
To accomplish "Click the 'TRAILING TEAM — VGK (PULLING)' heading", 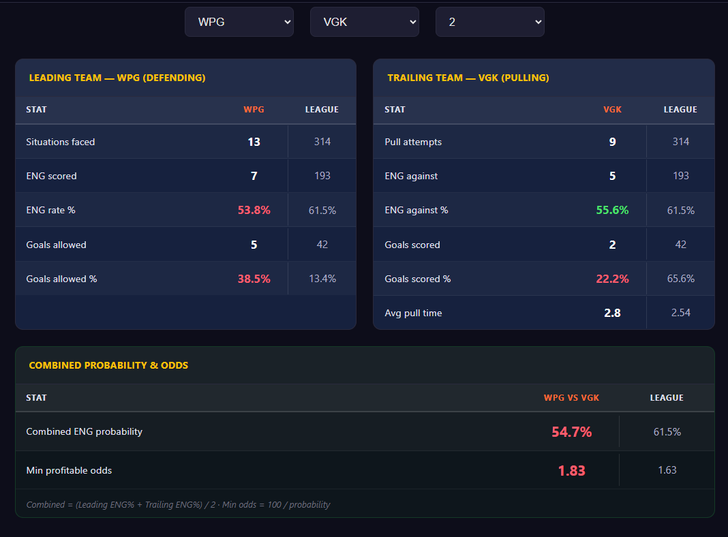I will click(468, 78).
